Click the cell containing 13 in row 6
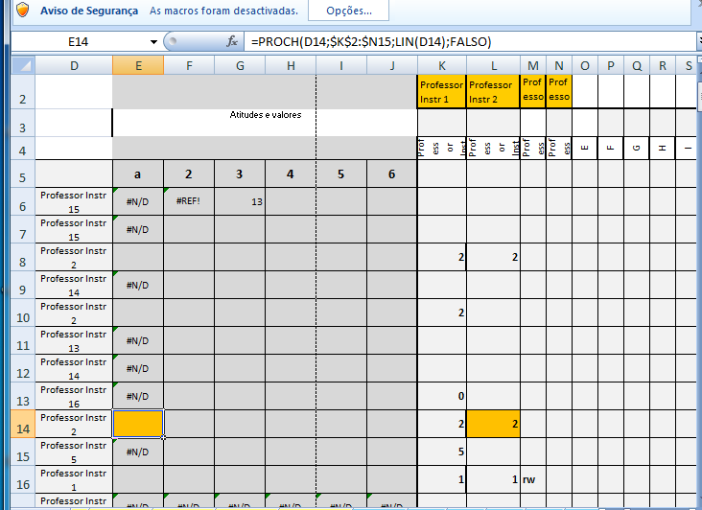702x510 pixels. pos(240,201)
